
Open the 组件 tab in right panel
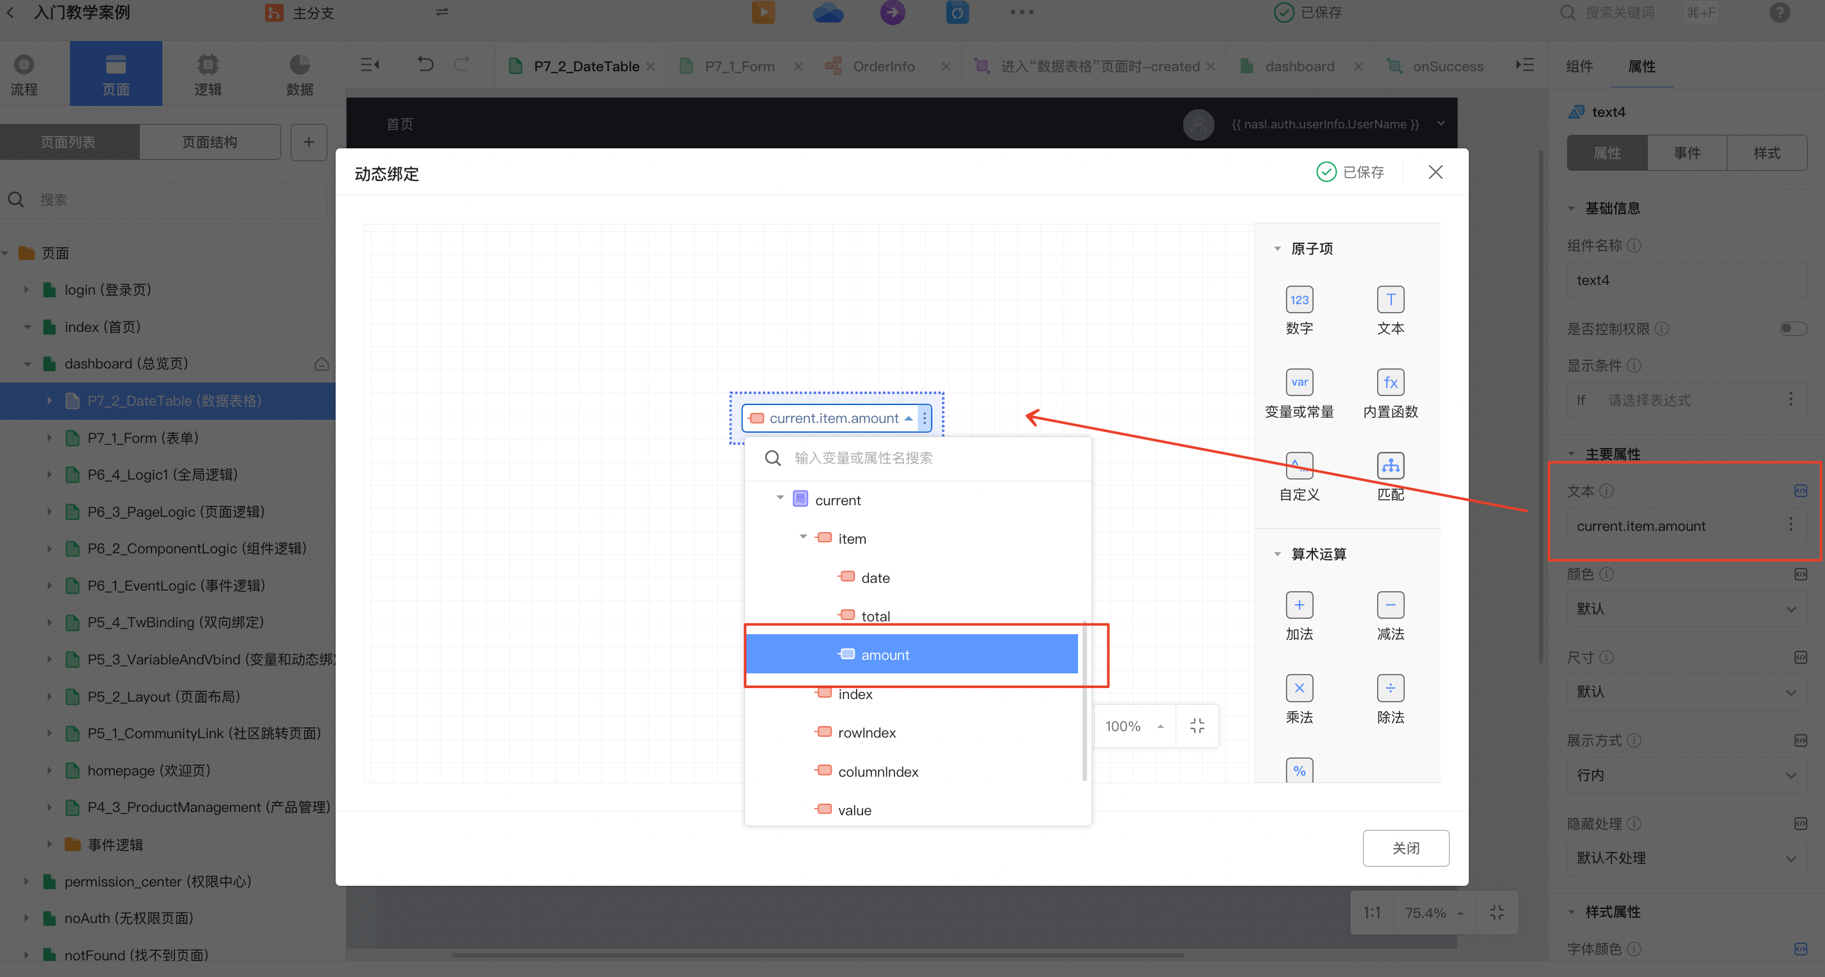point(1579,66)
